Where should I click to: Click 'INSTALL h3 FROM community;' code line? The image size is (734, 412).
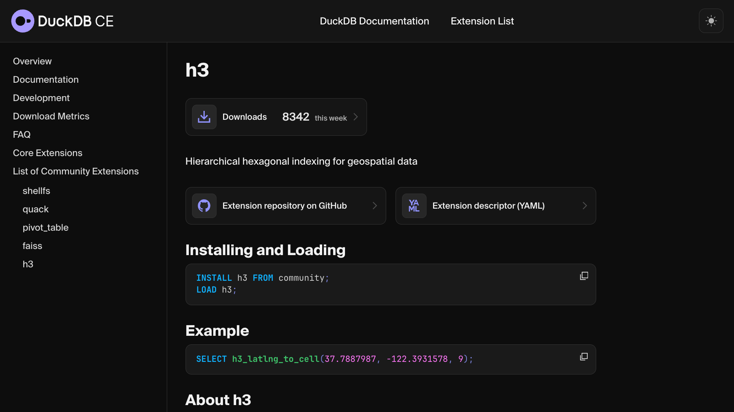coord(263,278)
